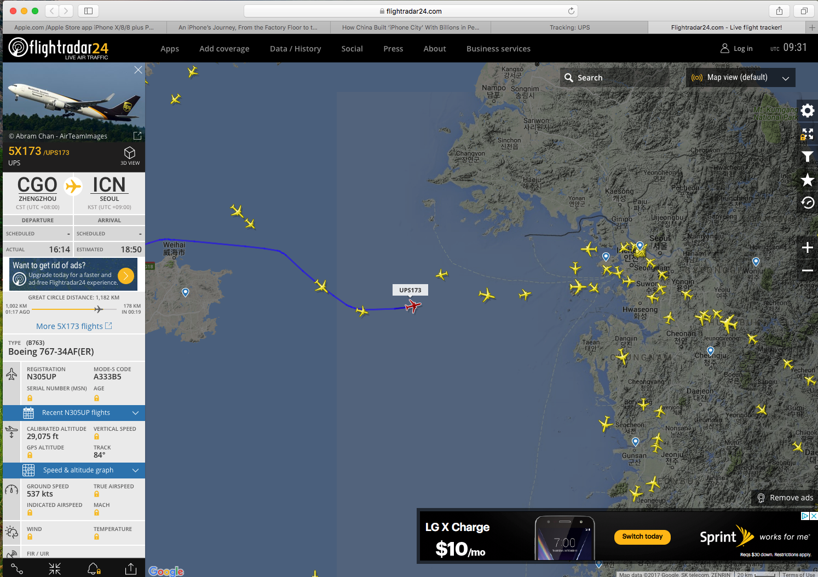
Task: Click the route toggle icon at panel bottom
Action: pyautogui.click(x=17, y=569)
